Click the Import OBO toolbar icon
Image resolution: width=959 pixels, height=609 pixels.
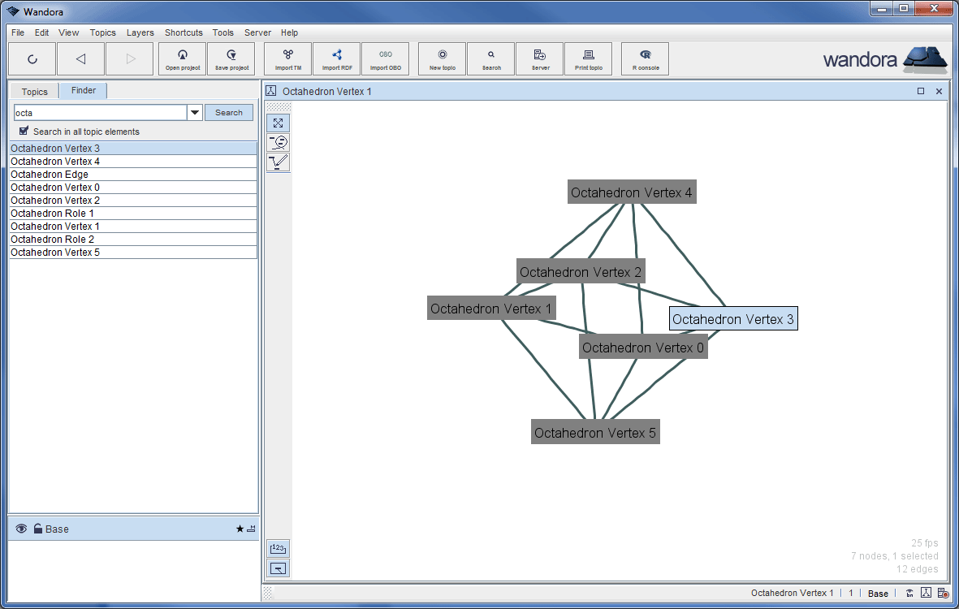[x=385, y=58]
